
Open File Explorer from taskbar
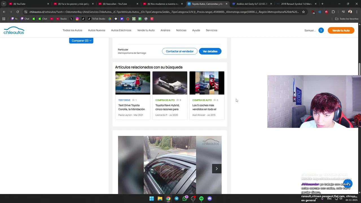(x=160, y=198)
